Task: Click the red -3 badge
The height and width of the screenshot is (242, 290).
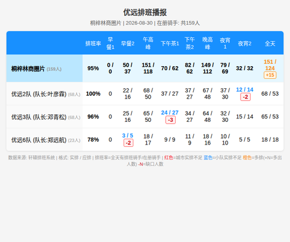Action: coord(171,120)
